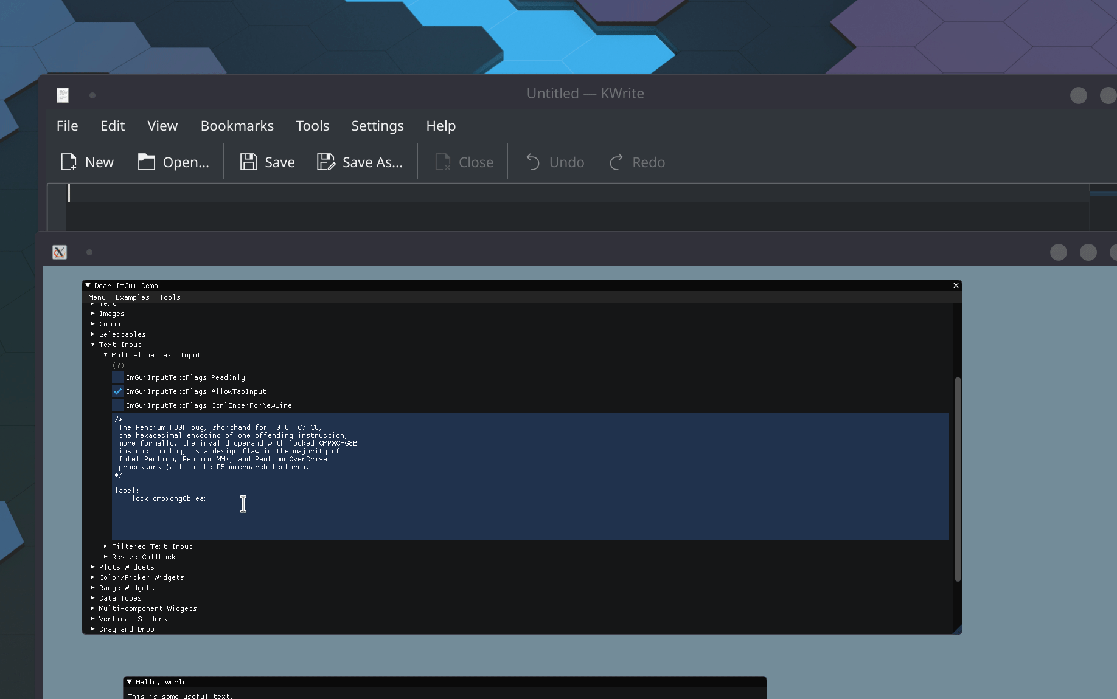1117x699 pixels.
Task: Open the File menu in KWrite
Action: [67, 126]
